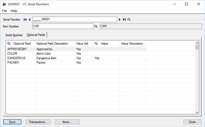Click Value Set 'Yes' in PACKER row
This screenshot has width=205, height=127.
tap(84, 62)
